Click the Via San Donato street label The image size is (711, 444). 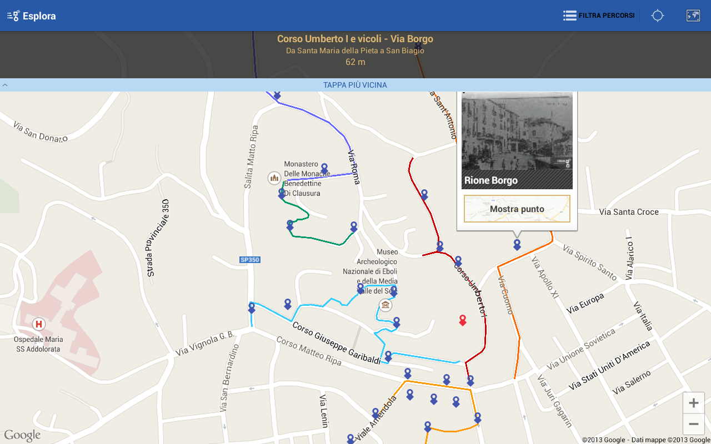tap(40, 132)
